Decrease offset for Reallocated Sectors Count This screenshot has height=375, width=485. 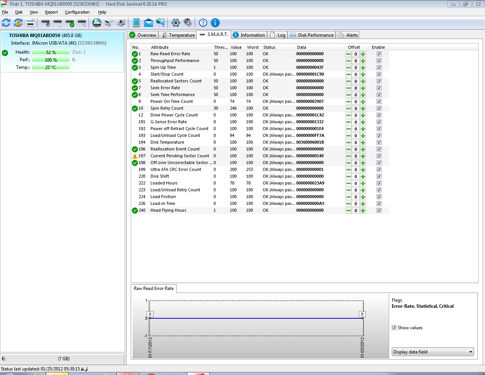coord(349,81)
